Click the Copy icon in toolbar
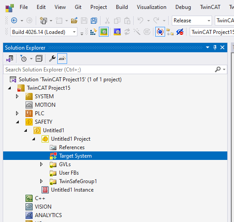Viewport: 234px width, 222px height. [x=117, y=21]
